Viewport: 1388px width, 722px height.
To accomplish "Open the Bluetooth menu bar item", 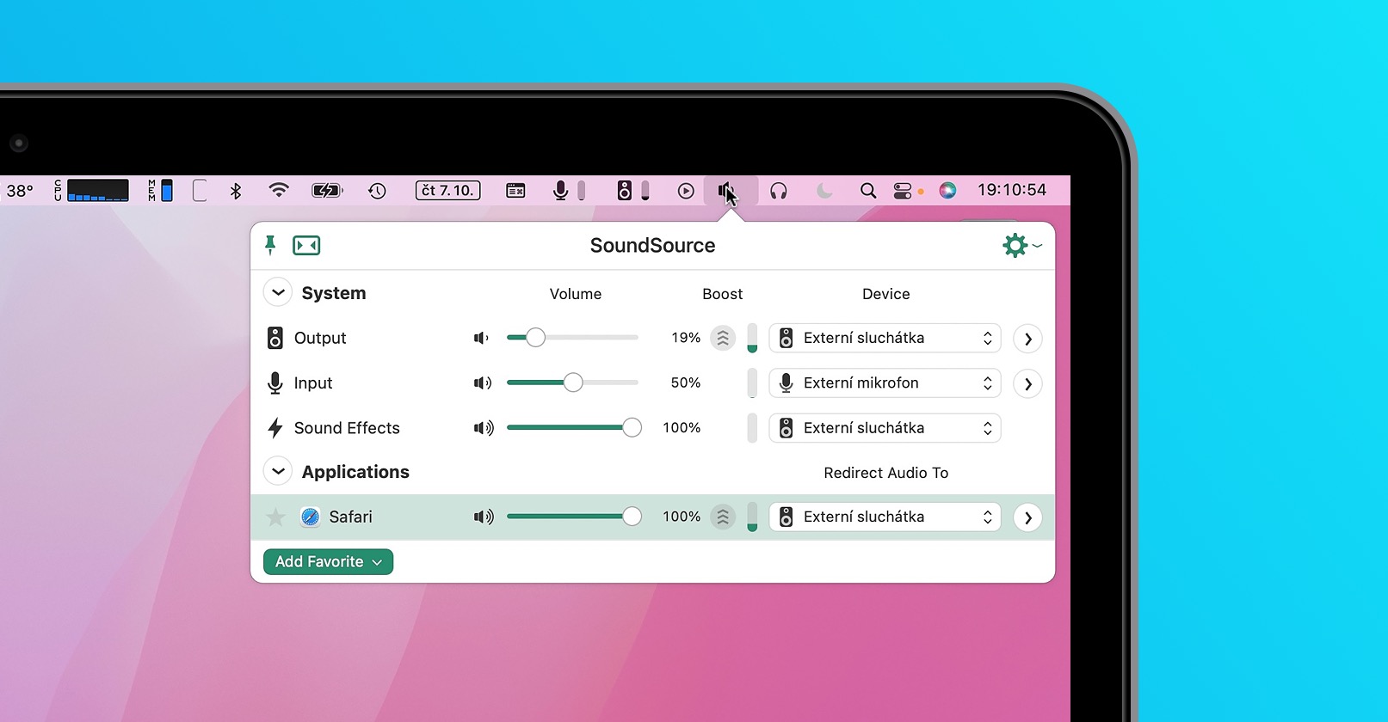I will coord(236,191).
